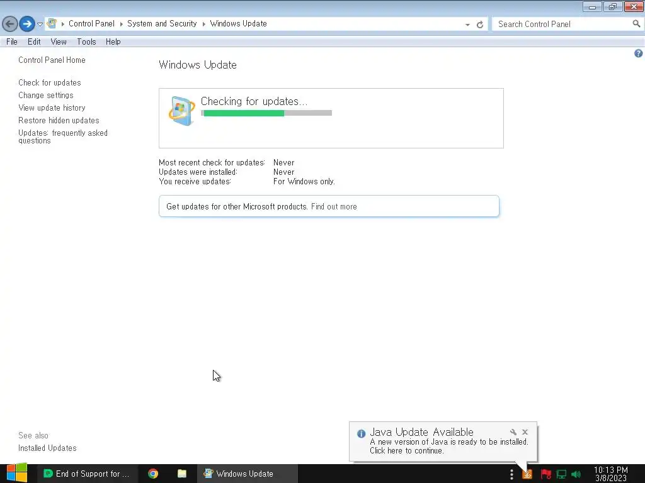This screenshot has width=645, height=483.
Task: Click the Windows Update shield icon
Action: (181, 111)
